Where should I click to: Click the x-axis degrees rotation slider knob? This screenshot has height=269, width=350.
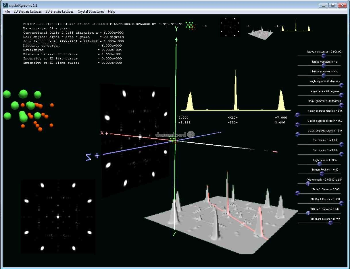pos(297,115)
